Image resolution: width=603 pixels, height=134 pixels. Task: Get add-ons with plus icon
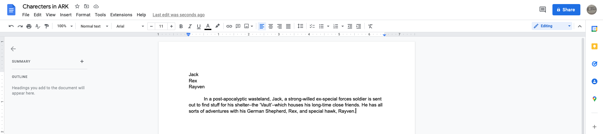(x=594, y=127)
